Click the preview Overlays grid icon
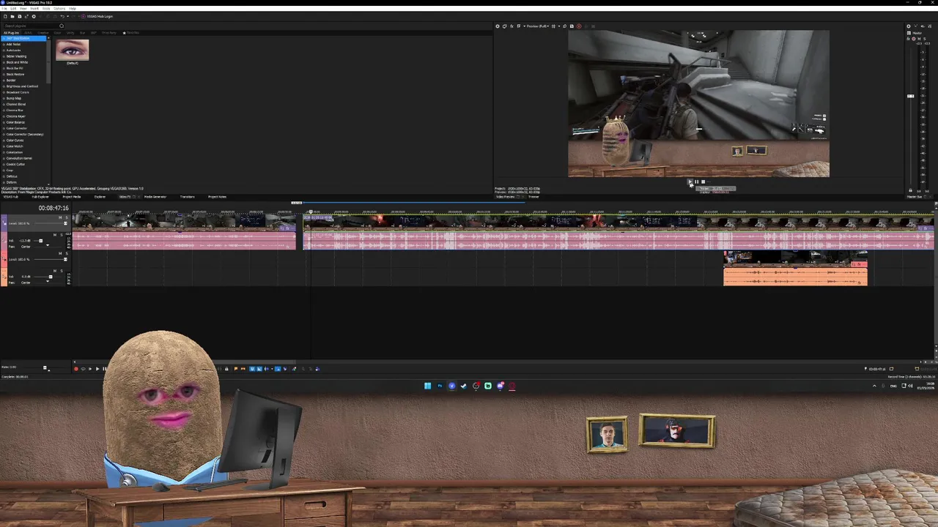Screen dimensions: 938x527 (x=553, y=26)
